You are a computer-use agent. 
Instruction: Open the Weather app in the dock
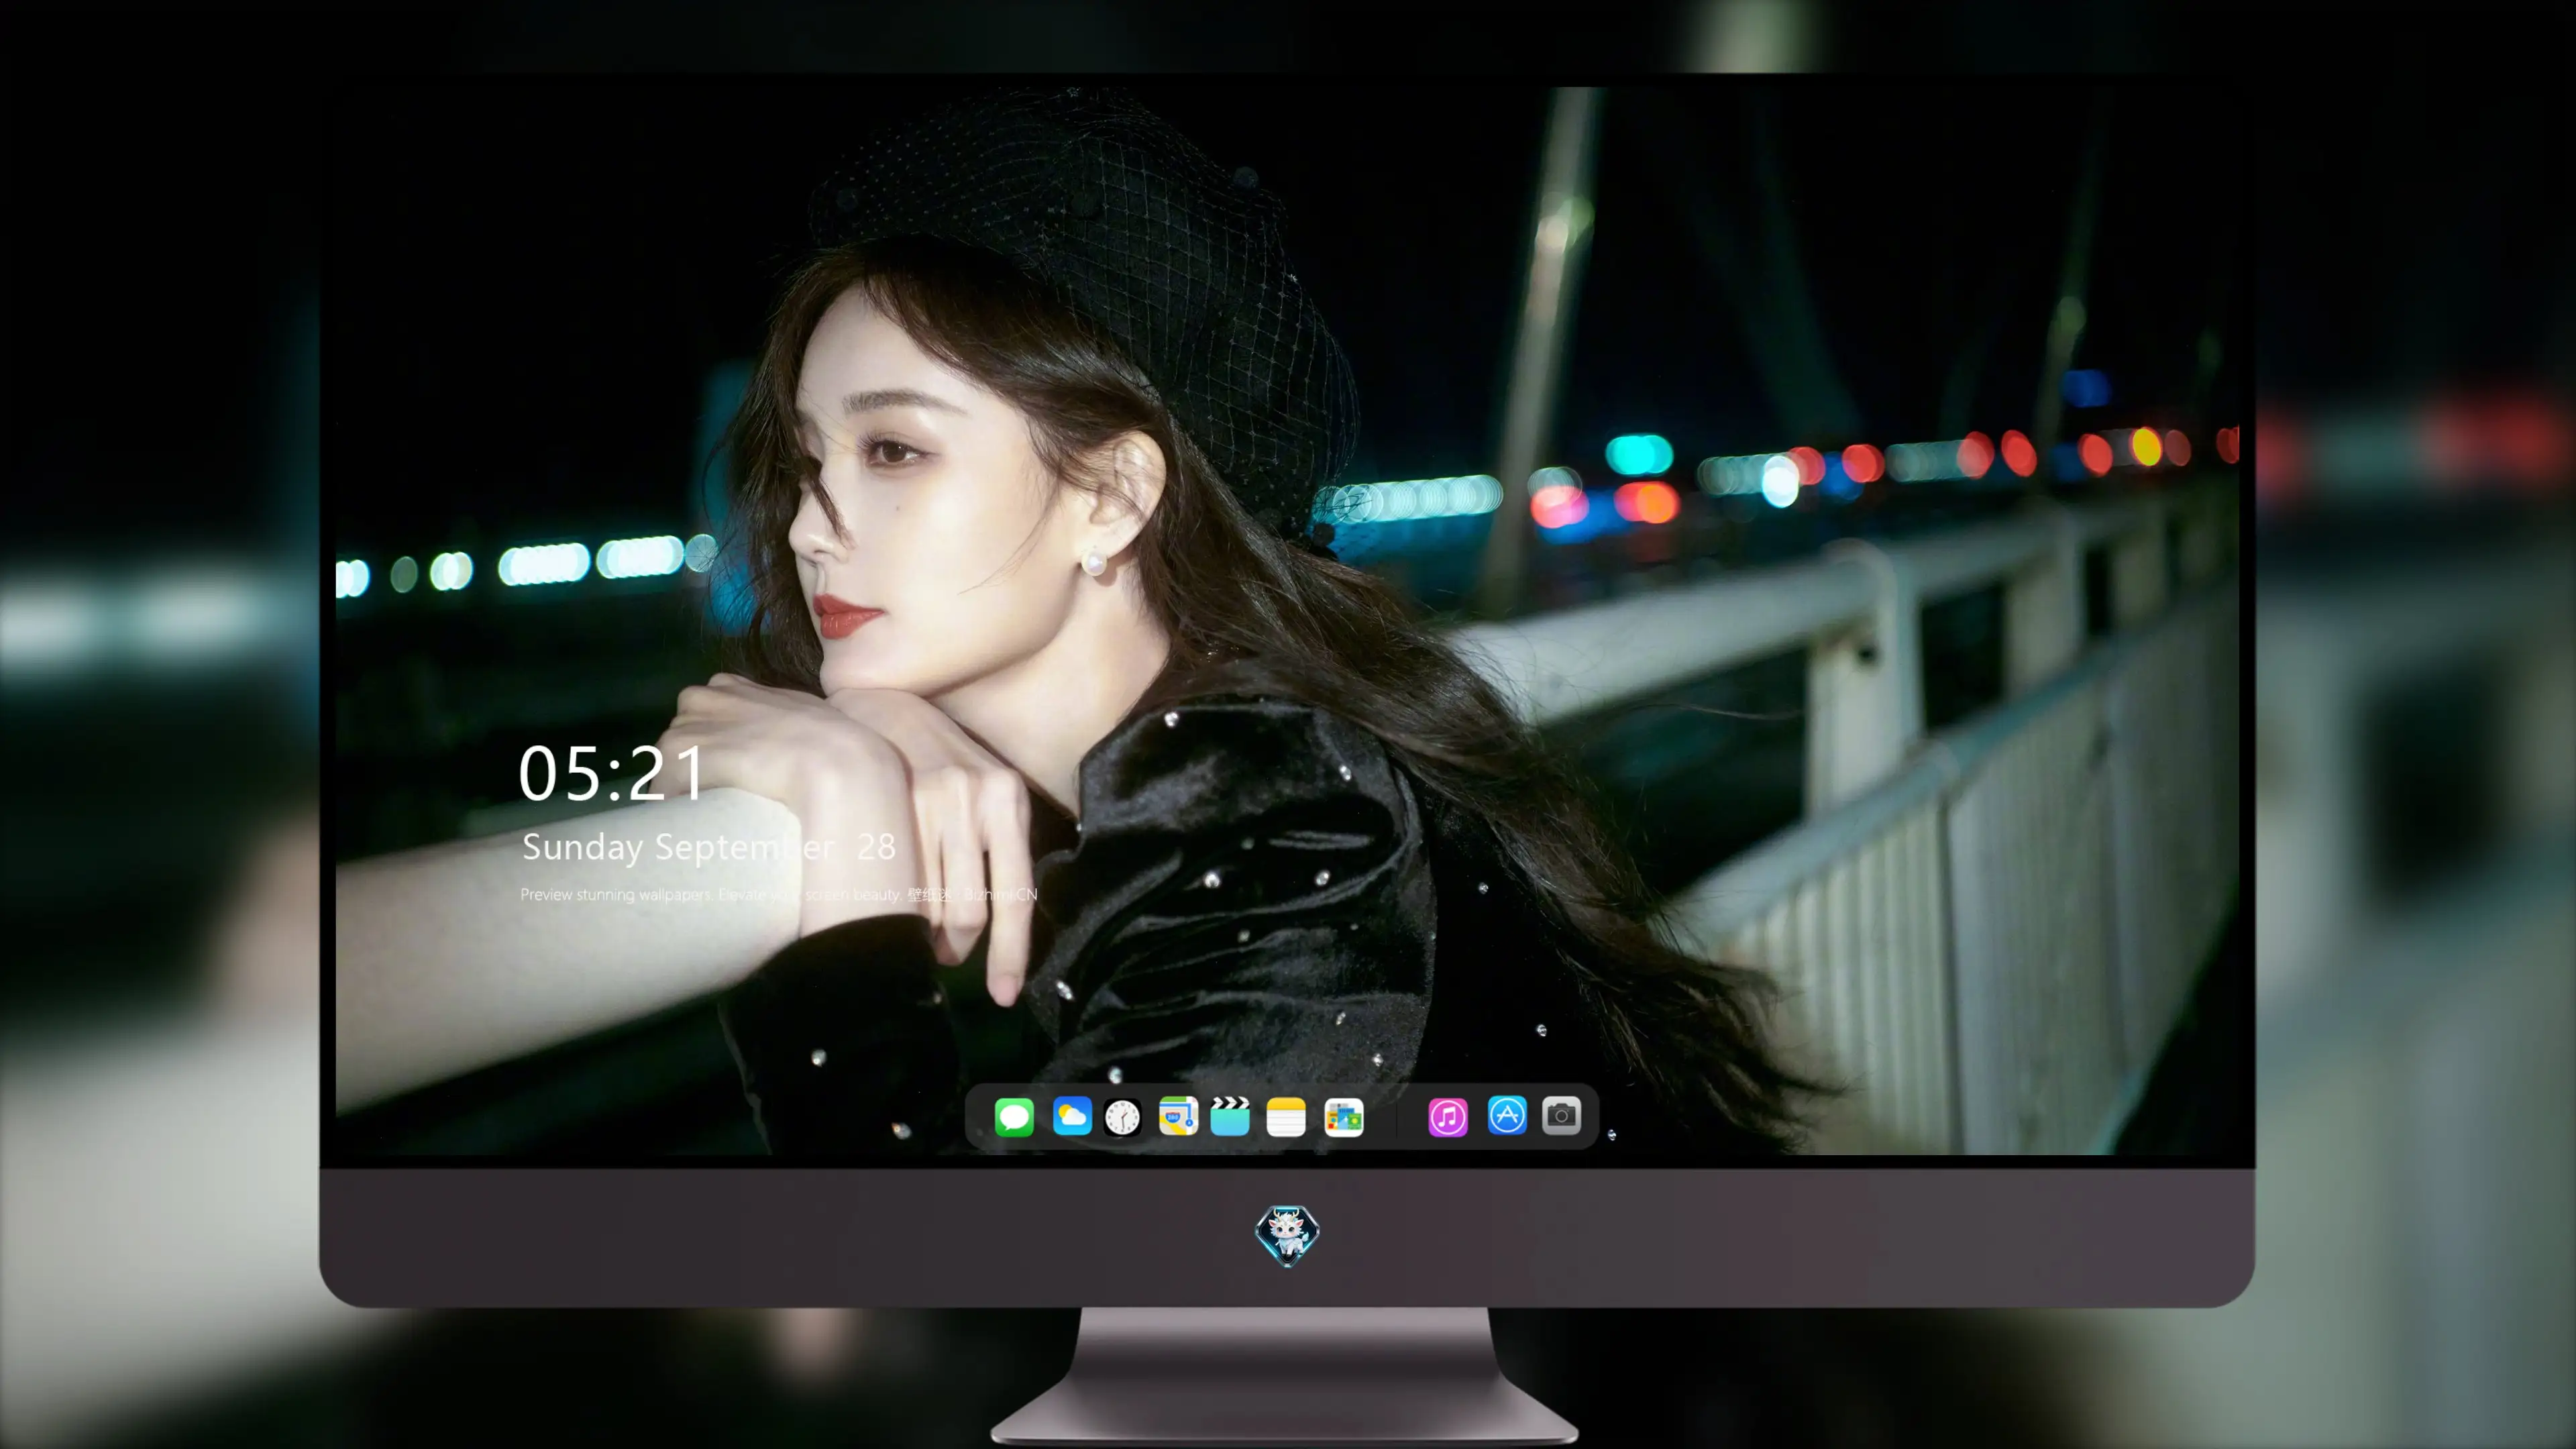[x=1072, y=1116]
